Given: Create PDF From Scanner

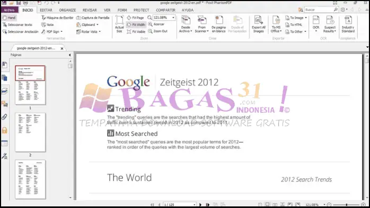Looking at the screenshot, I should pos(202,24).
